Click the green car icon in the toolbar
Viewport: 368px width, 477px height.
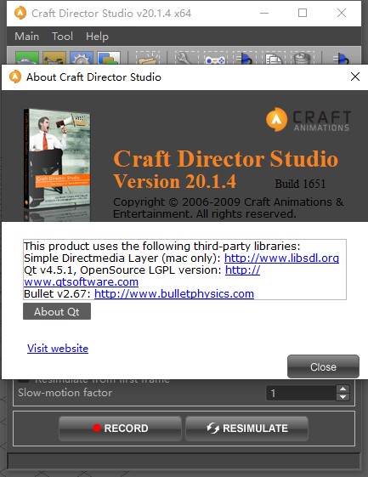pyautogui.click(x=27, y=58)
